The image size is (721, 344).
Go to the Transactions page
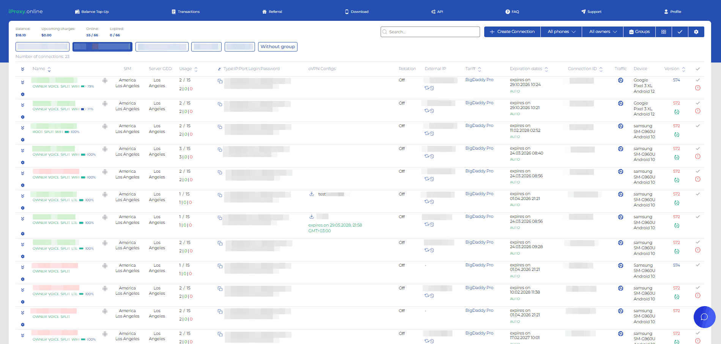point(186,12)
